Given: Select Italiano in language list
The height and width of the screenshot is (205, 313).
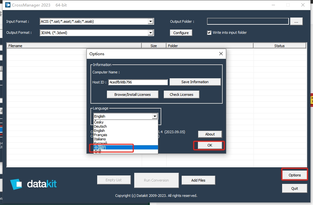Looking at the screenshot, I should click(x=126, y=139).
